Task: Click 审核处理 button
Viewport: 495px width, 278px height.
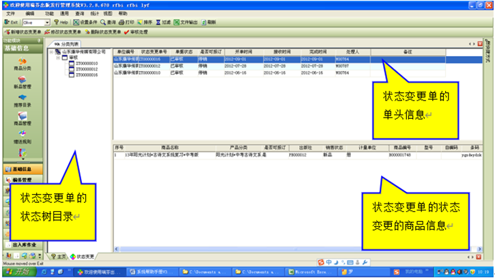Action: (135, 31)
